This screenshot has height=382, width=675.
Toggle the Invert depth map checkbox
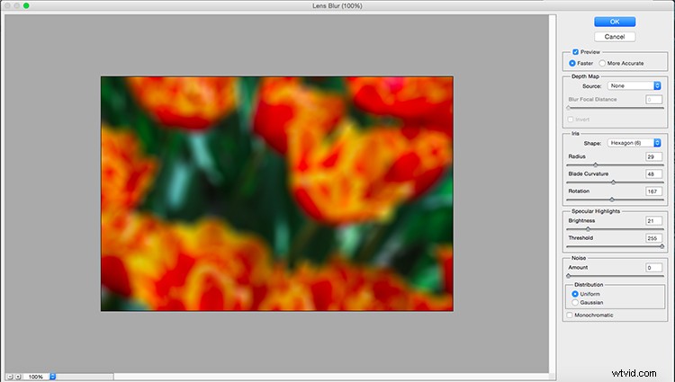pos(571,120)
